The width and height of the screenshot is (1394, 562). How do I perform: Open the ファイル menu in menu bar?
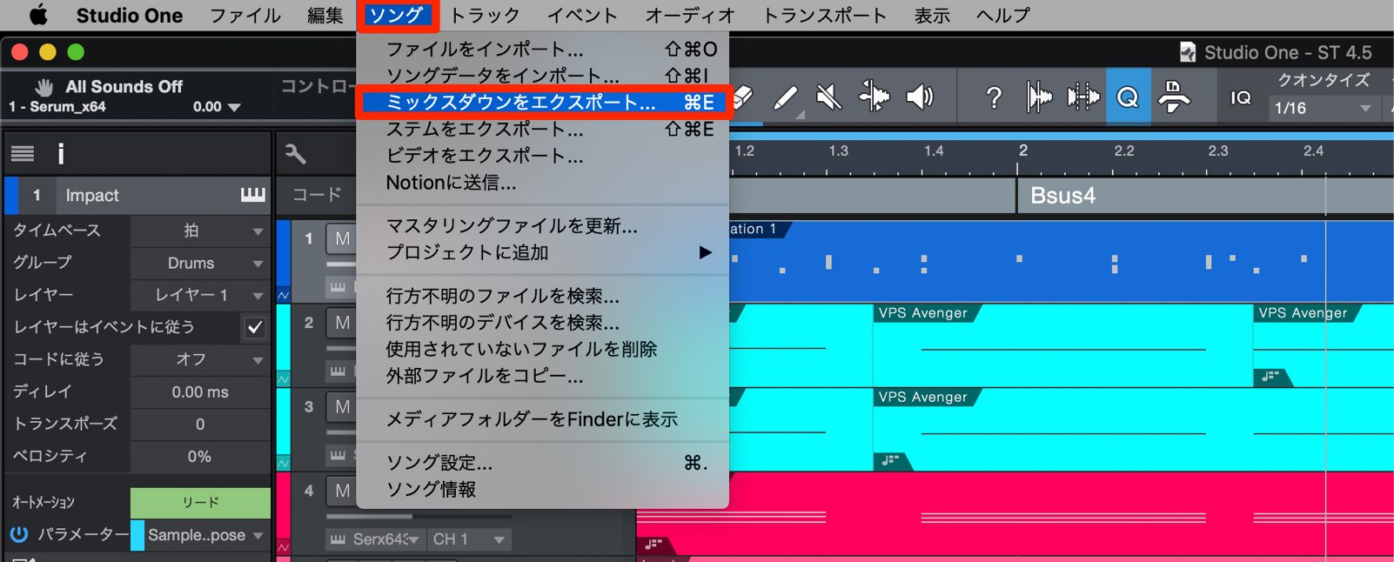(x=245, y=15)
